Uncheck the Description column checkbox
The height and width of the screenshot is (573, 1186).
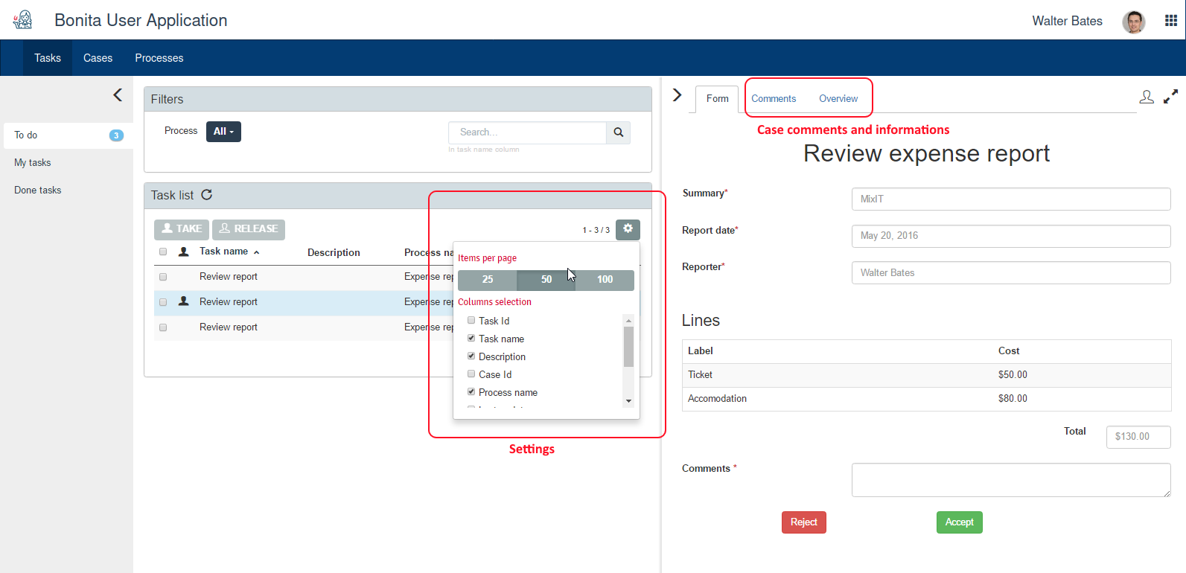[x=471, y=356]
